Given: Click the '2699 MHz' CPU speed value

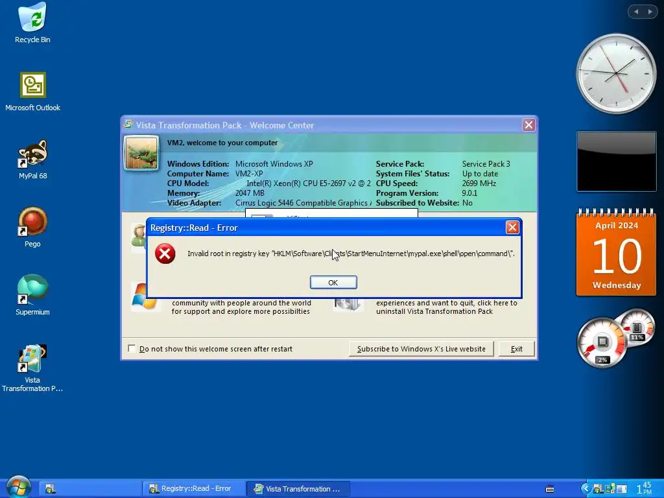Looking at the screenshot, I should [479, 184].
